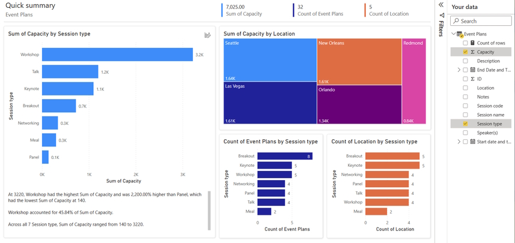The width and height of the screenshot is (515, 243).
Task: Select the Sum of Capacity summary card
Action: click(x=245, y=10)
